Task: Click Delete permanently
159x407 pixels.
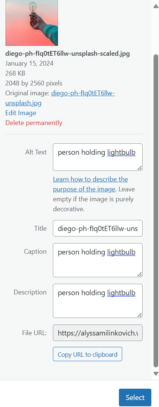Action: click(34, 123)
